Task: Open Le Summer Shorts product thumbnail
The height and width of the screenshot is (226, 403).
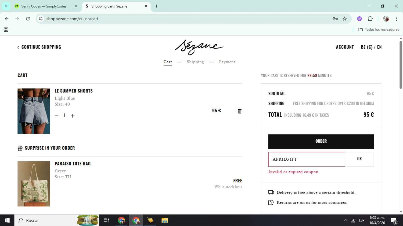Action: click(34, 111)
